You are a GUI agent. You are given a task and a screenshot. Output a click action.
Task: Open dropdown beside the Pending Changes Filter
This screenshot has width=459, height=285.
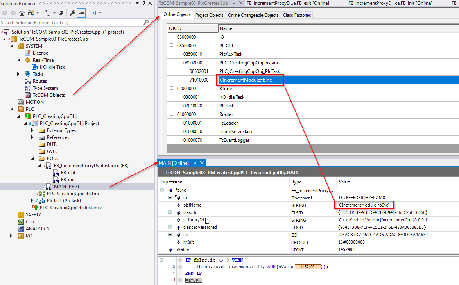[54, 13]
